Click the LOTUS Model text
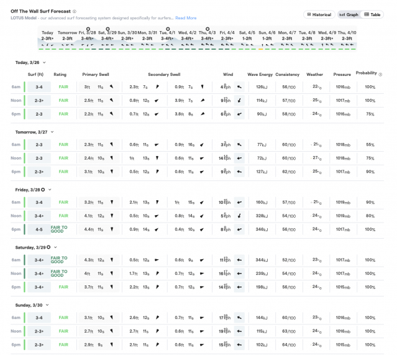 tap(24, 18)
